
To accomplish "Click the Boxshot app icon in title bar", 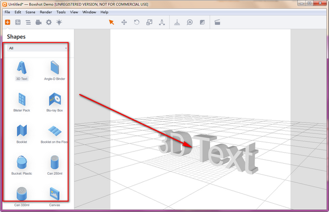I will click(4, 4).
